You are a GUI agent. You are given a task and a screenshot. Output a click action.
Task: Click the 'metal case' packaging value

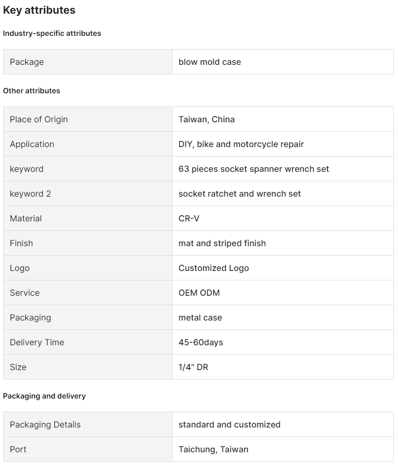point(200,317)
